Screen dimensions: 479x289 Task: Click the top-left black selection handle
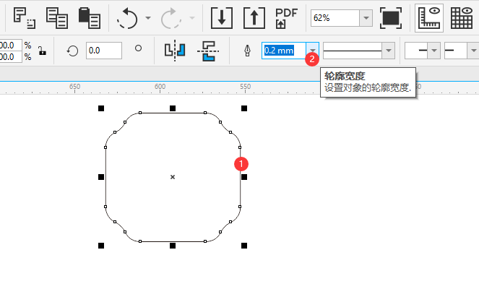(101, 108)
